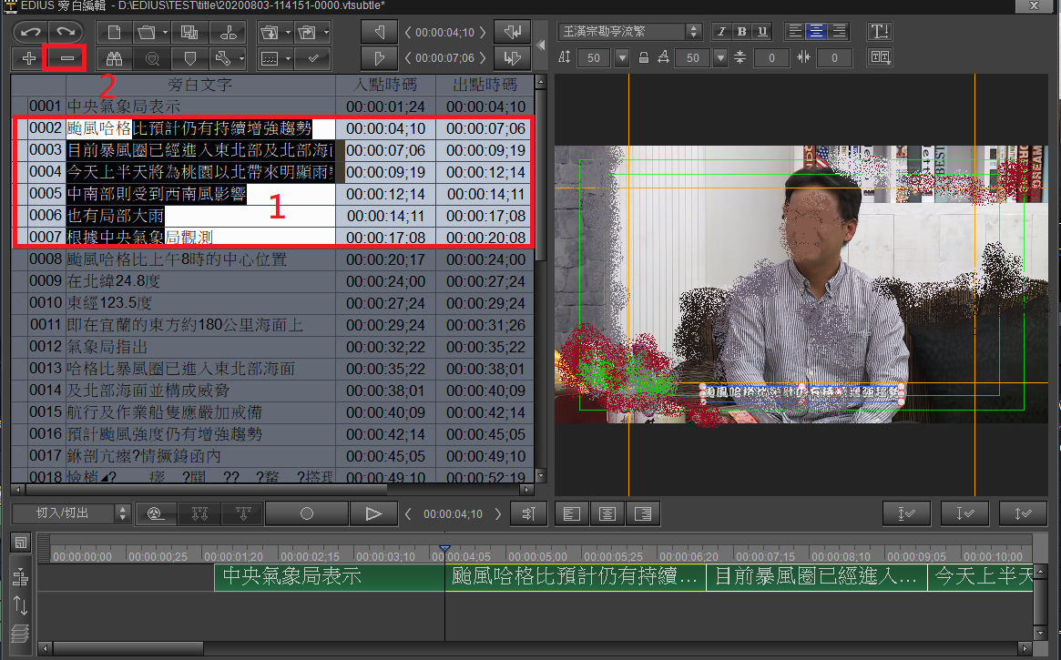Delete selected subtitles with minus button
Viewport: 1061px width, 660px height.
(x=66, y=59)
